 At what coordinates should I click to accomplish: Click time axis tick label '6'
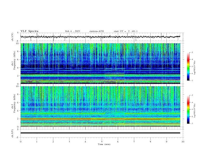(118, 142)
